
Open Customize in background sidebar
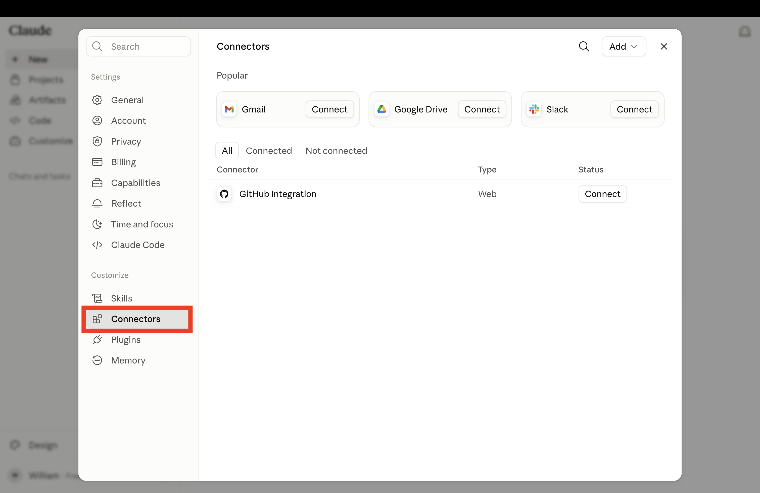[x=41, y=141]
